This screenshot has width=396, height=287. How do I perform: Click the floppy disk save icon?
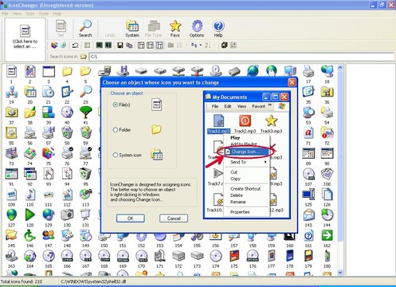[x=120, y=45]
